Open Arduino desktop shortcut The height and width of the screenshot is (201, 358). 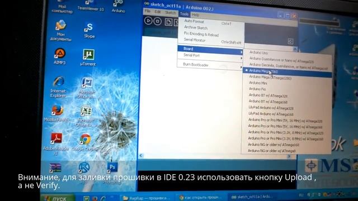118,6
